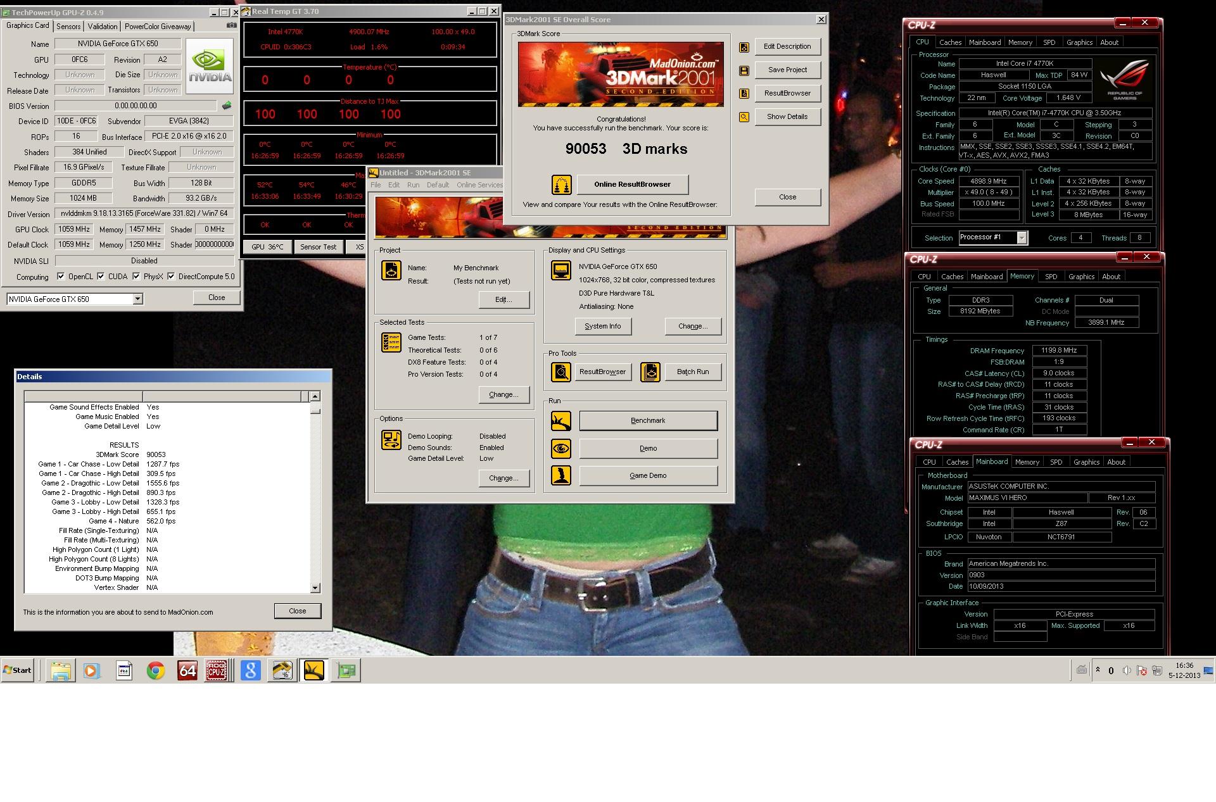Click the Show Details magnifier icon

(x=744, y=117)
